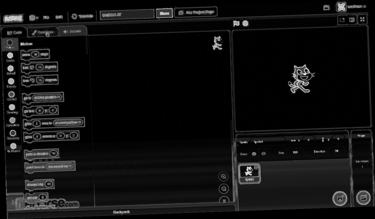This screenshot has width=375, height=219.
Task: Open mouse-pointer dropdown in point towards block
Action: 60,167
